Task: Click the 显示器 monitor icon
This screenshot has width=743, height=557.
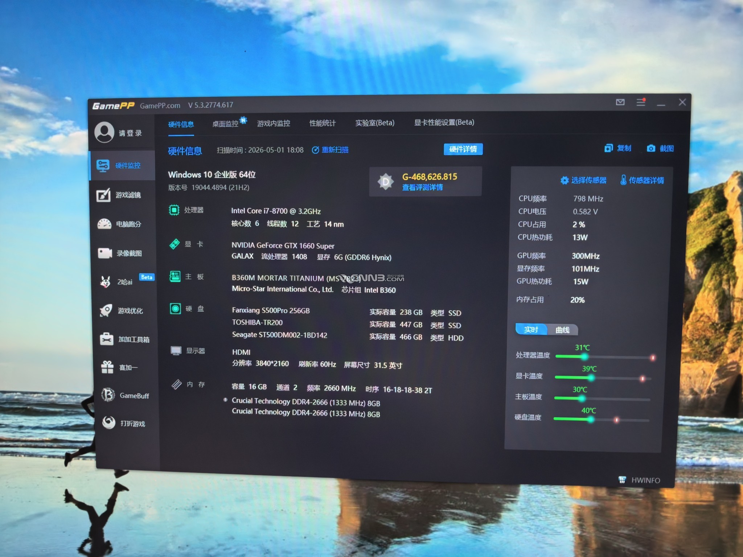Action: 176,351
